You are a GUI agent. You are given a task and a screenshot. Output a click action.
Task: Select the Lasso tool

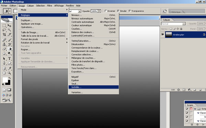[x=4, y=30]
